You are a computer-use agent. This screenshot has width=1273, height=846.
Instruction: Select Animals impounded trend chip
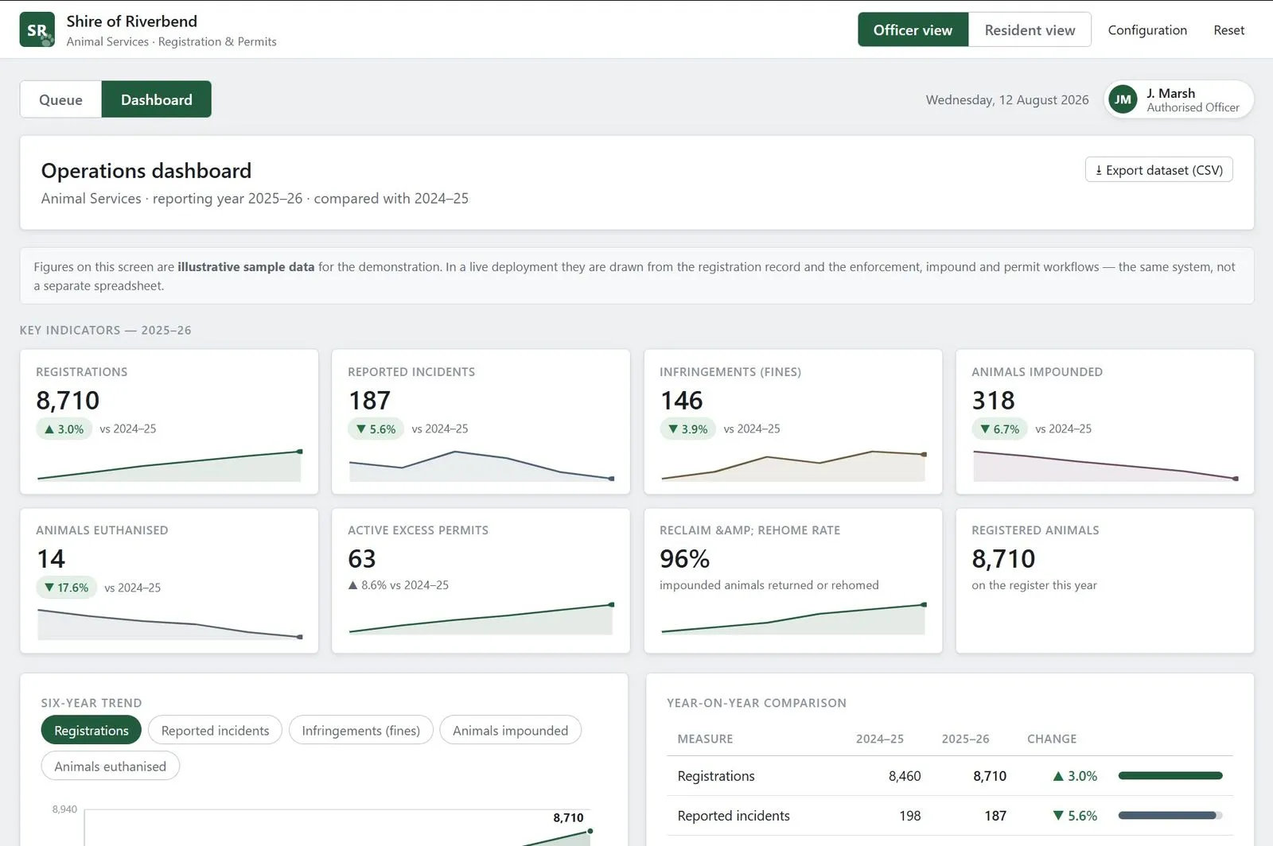510,730
